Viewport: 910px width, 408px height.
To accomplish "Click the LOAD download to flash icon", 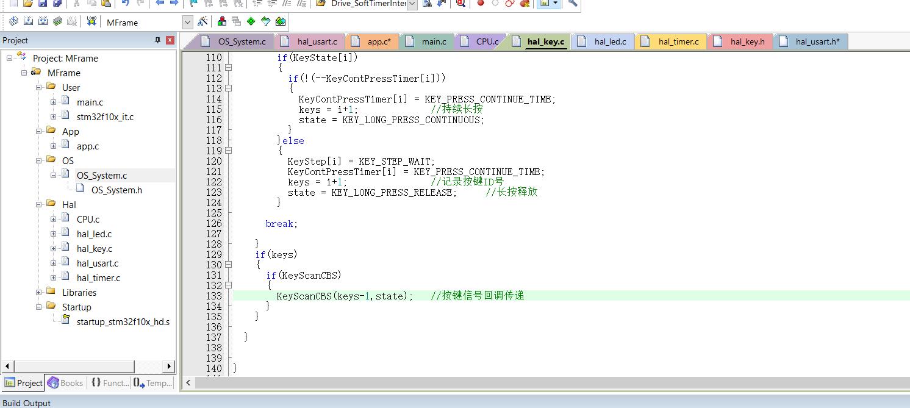I will [91, 21].
